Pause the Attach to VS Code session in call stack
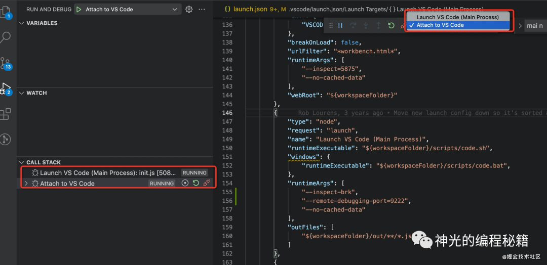547x265 pixels. click(x=185, y=183)
